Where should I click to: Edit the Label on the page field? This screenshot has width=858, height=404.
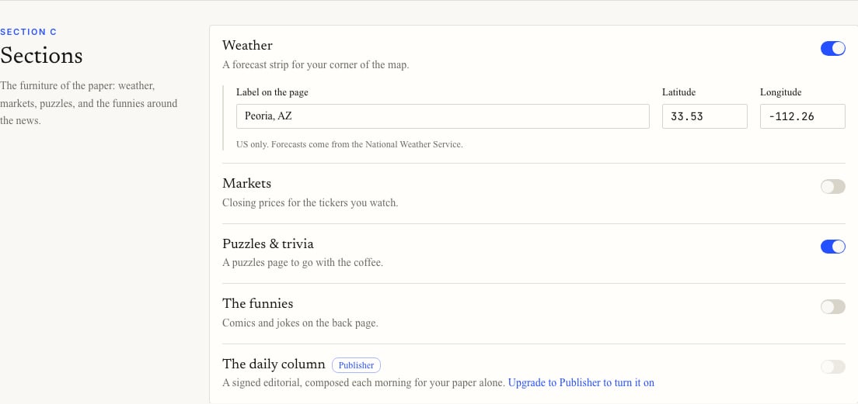pyautogui.click(x=443, y=116)
